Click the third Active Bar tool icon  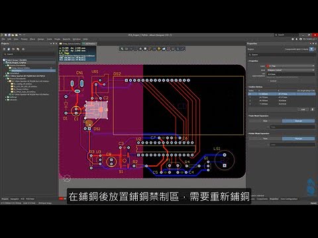point(131,49)
